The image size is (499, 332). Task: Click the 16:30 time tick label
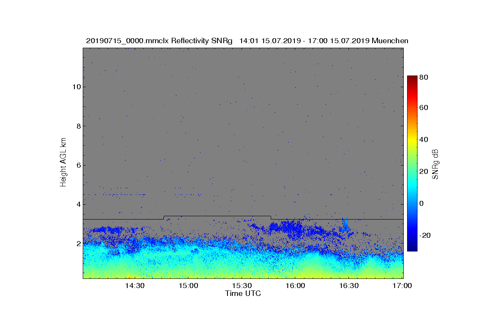pos(349,286)
